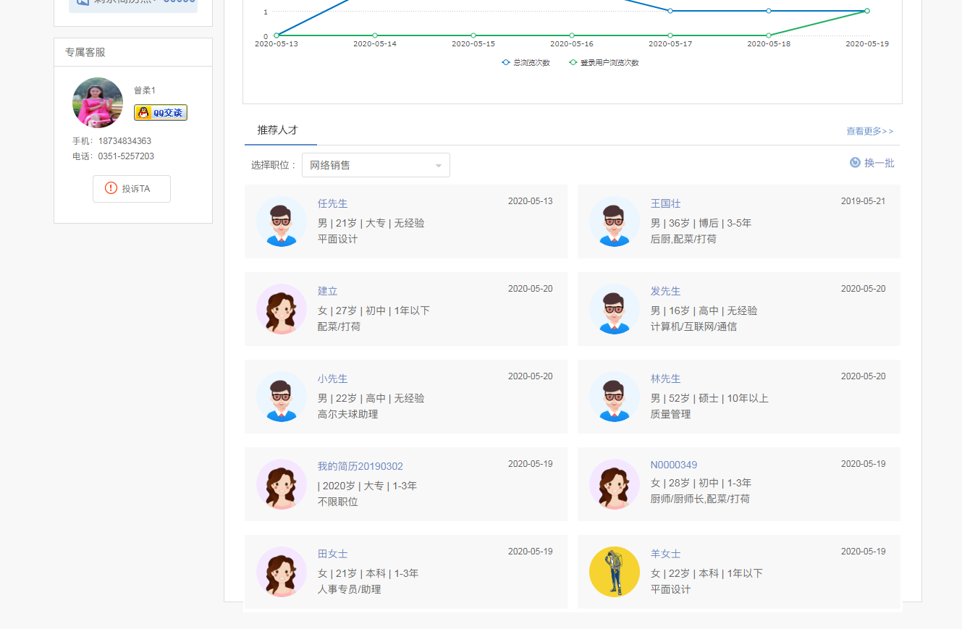This screenshot has width=962, height=629.
Task: Click date 2019-05-21 on 王国壮 card
Action: [863, 201]
